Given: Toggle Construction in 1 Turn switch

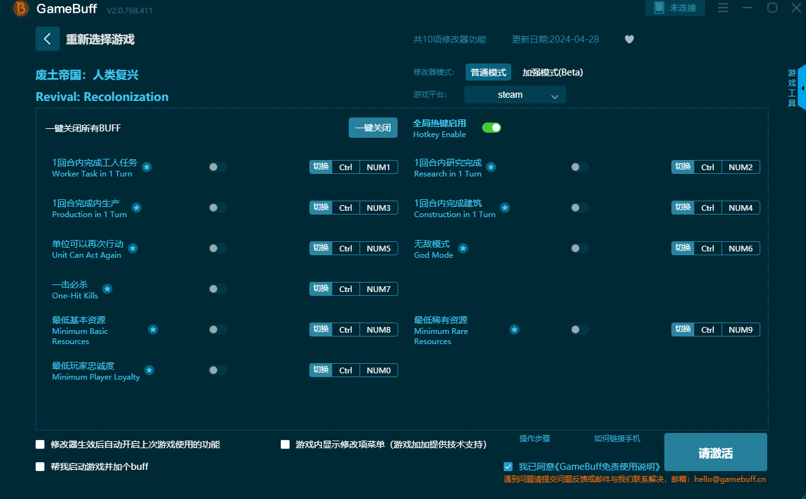Looking at the screenshot, I should coord(580,208).
